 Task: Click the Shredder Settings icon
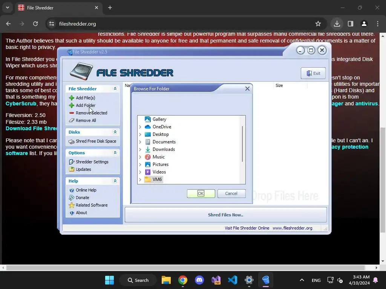point(72,162)
